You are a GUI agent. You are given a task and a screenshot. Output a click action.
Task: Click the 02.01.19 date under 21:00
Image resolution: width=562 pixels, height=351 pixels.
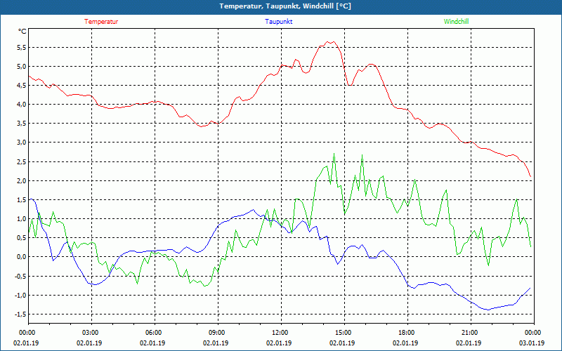[x=469, y=343]
